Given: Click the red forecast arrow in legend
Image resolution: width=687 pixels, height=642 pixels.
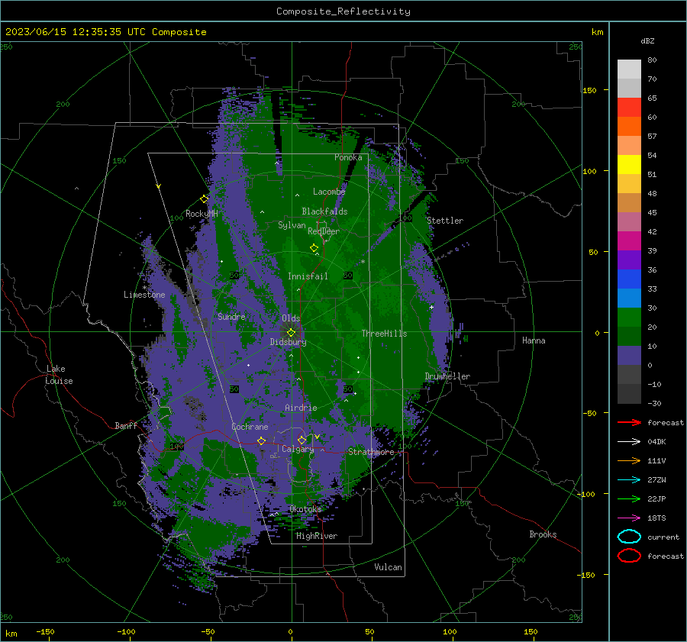Looking at the screenshot, I should [x=629, y=422].
